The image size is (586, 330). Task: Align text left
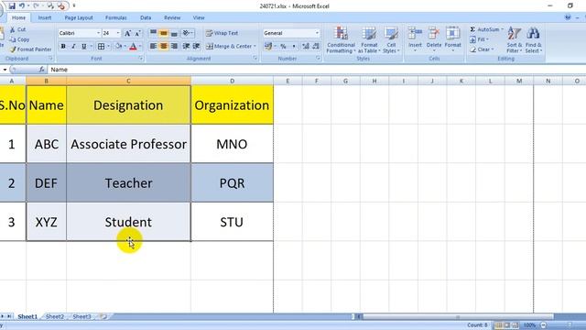[153, 47]
